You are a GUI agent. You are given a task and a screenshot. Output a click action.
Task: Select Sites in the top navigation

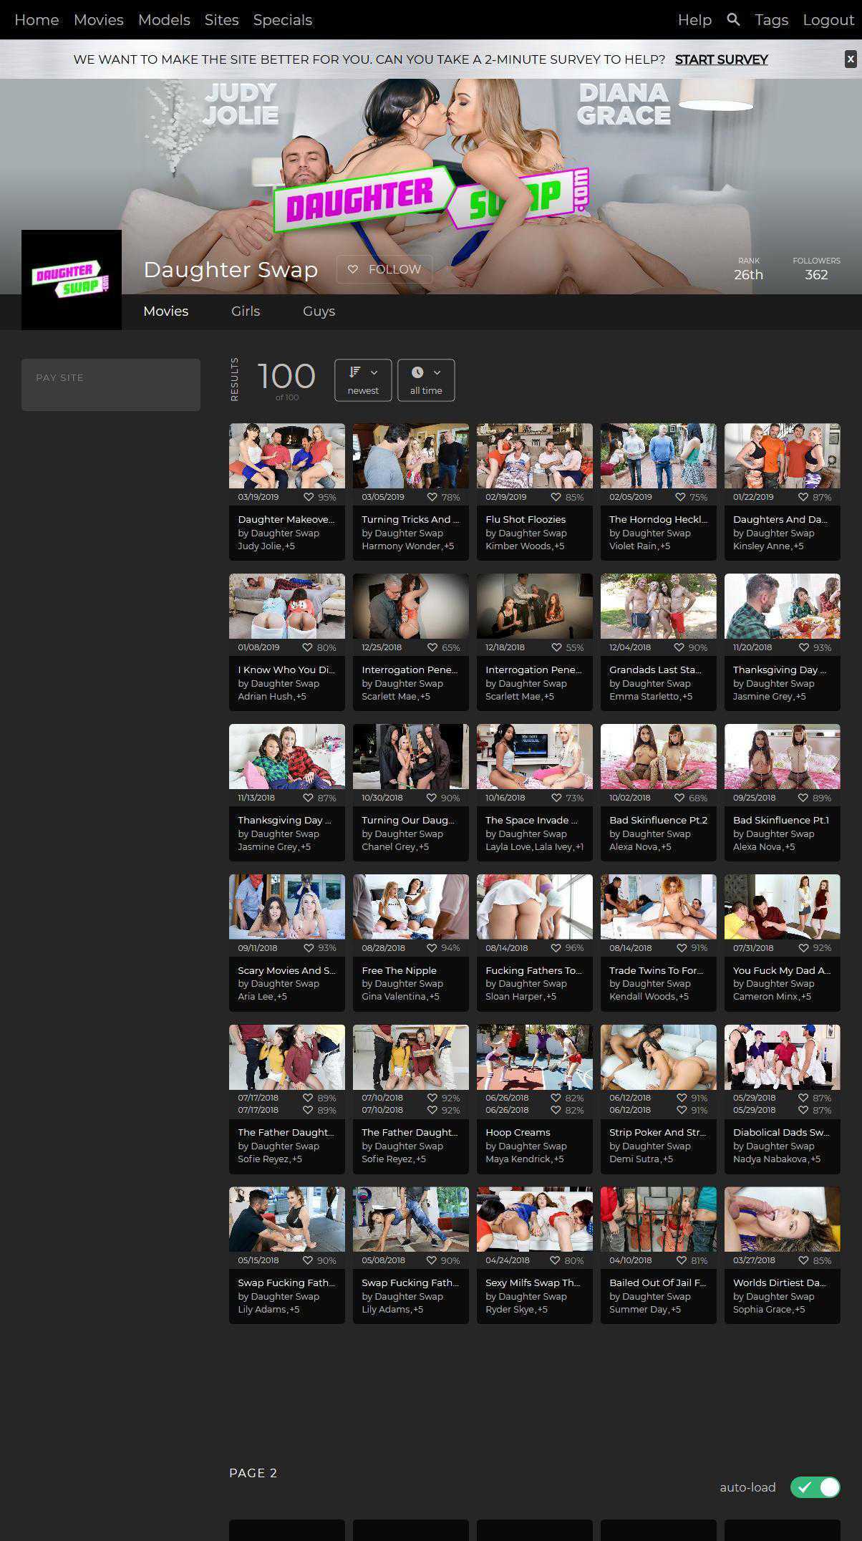[x=222, y=20]
